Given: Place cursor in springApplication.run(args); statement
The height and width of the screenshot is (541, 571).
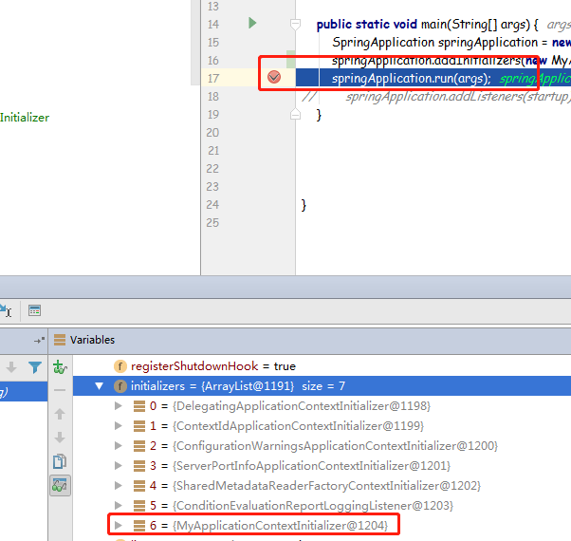Looking at the screenshot, I should pyautogui.click(x=411, y=79).
